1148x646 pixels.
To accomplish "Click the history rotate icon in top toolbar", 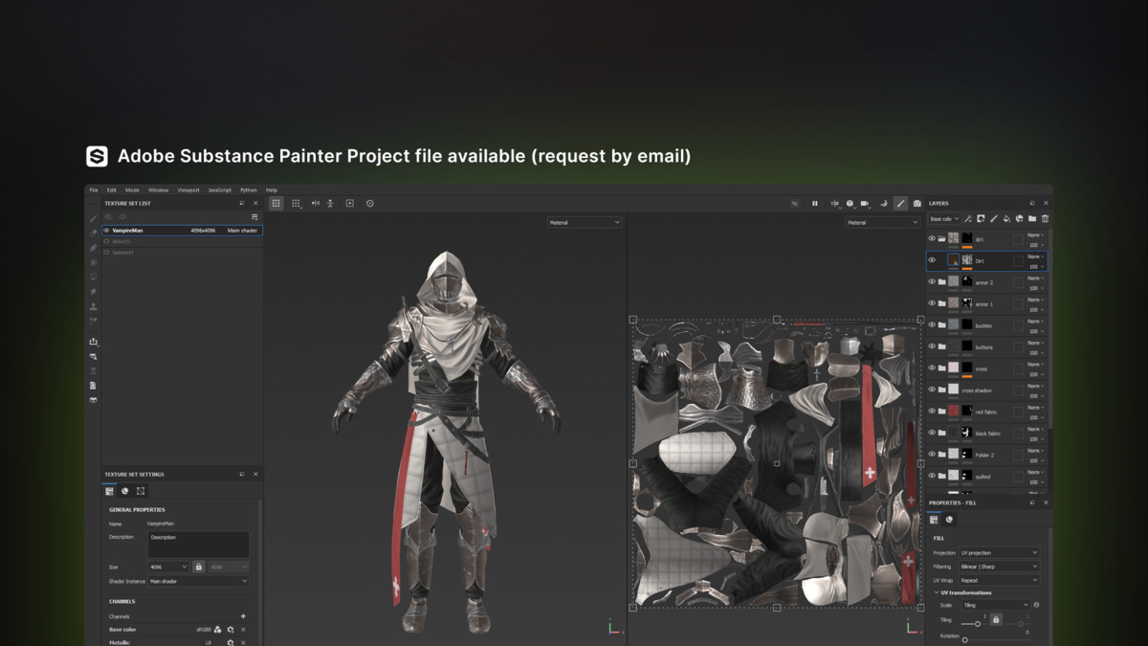I will 370,203.
